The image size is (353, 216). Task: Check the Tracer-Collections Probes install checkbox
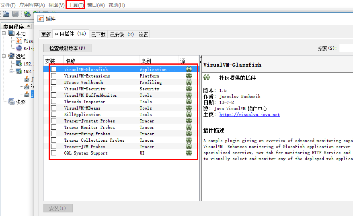(x=53, y=140)
